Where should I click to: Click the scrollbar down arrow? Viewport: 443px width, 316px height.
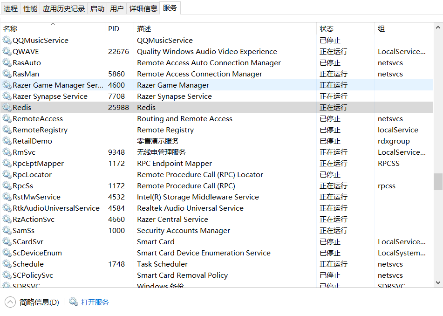coord(438,282)
